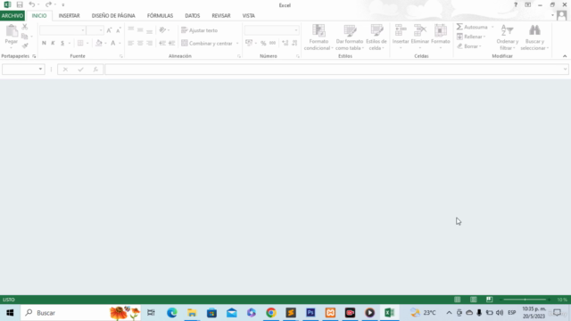Image resolution: width=571 pixels, height=321 pixels.
Task: Click Windows search box Buscar
Action: (80, 313)
